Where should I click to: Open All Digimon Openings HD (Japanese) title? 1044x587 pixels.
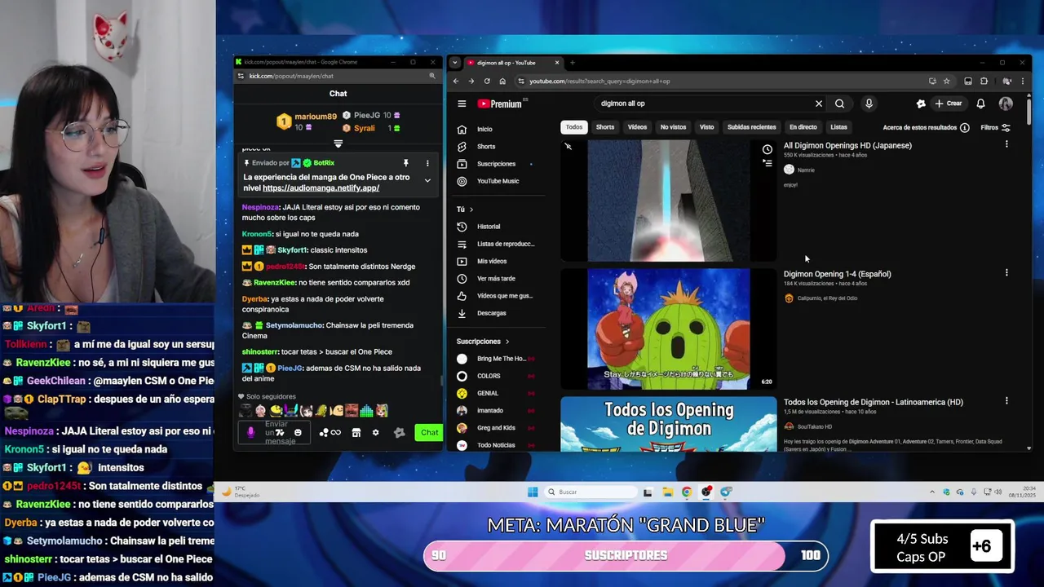[847, 146]
